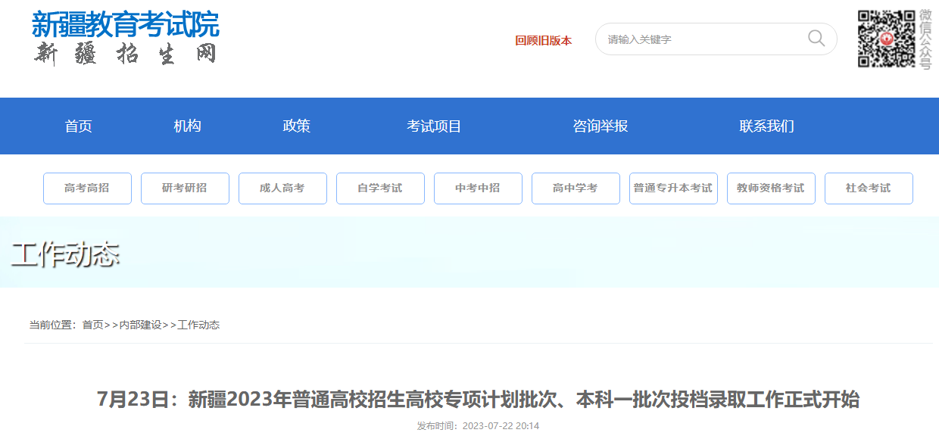Click the 发布时间 2023-07-22 date text

coord(478,426)
